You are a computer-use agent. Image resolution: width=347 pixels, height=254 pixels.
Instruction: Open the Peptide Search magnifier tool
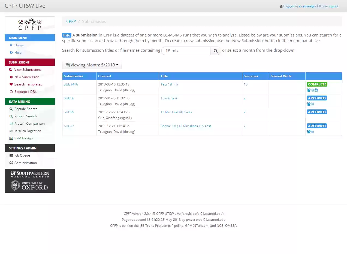(x=11, y=109)
